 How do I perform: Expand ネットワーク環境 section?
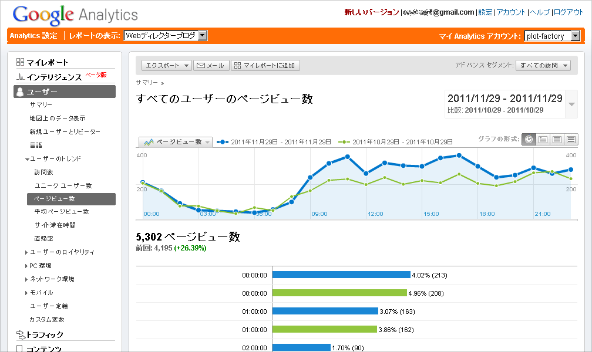[26, 279]
